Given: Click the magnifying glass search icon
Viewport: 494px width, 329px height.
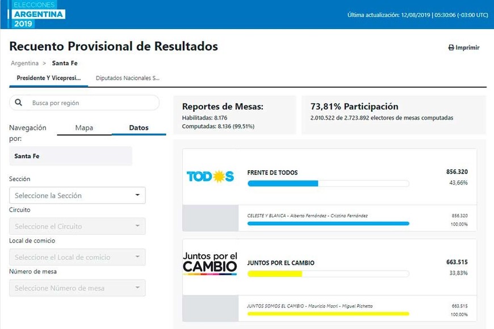Looking at the screenshot, I should pyautogui.click(x=19, y=103).
